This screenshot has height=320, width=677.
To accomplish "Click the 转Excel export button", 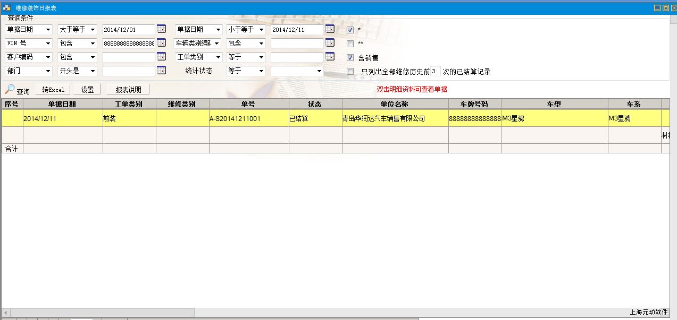I will click(53, 90).
